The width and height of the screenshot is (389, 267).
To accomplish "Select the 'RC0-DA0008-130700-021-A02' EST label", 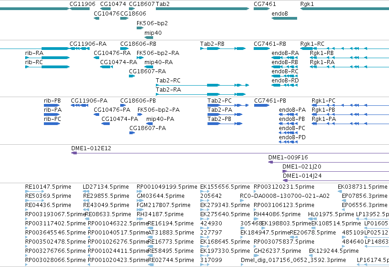I will (x=285, y=196).
